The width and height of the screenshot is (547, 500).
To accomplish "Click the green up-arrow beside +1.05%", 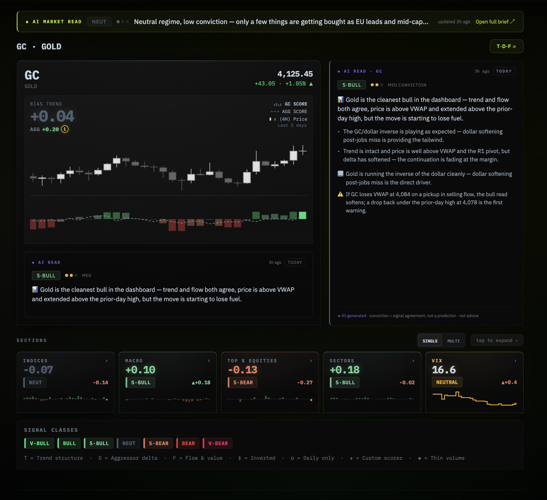I will [311, 84].
